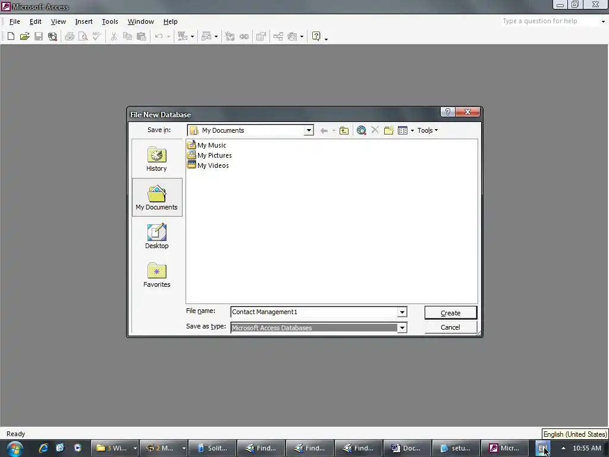609x457 pixels.
Task: Switch to the setu... taskbar button
Action: [x=456, y=448]
